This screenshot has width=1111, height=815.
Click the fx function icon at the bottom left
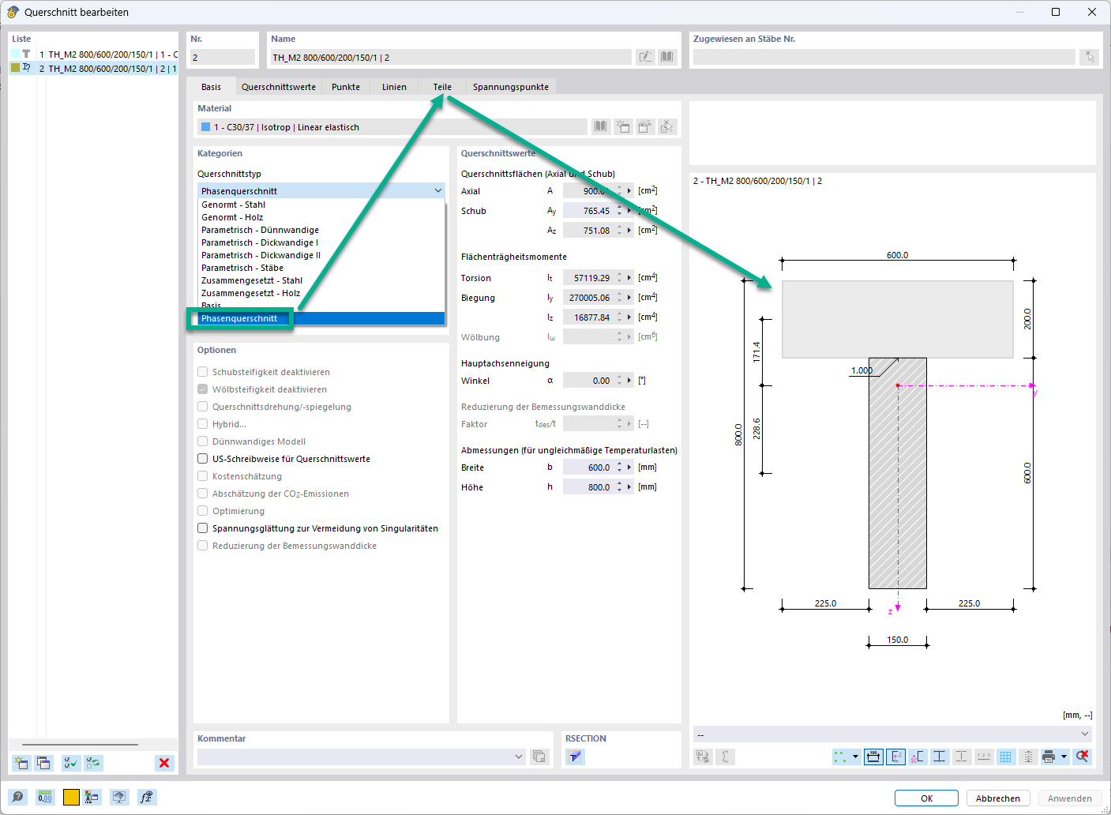point(146,797)
